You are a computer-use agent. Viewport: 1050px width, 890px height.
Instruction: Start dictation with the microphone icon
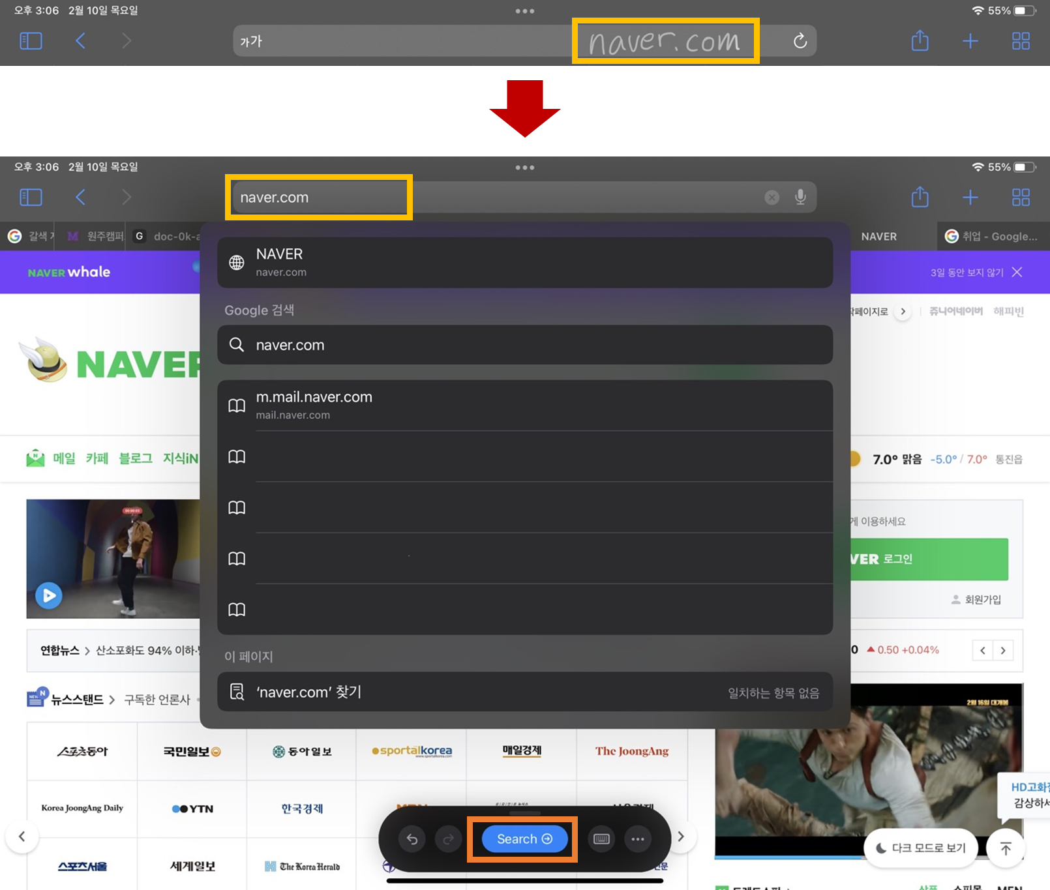pyautogui.click(x=800, y=197)
